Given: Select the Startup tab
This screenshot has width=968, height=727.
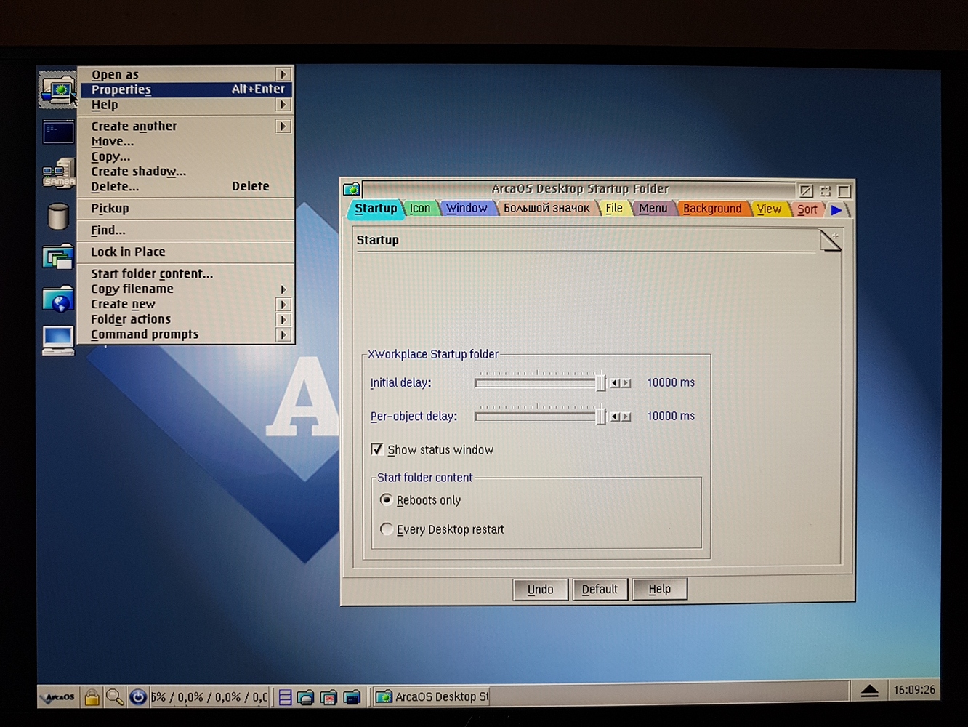Looking at the screenshot, I should [x=376, y=209].
